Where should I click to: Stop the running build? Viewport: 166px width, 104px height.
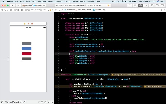click(18, 6)
